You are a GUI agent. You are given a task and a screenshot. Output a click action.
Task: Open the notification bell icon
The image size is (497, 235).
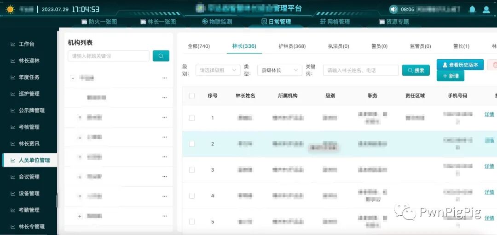(x=472, y=9)
